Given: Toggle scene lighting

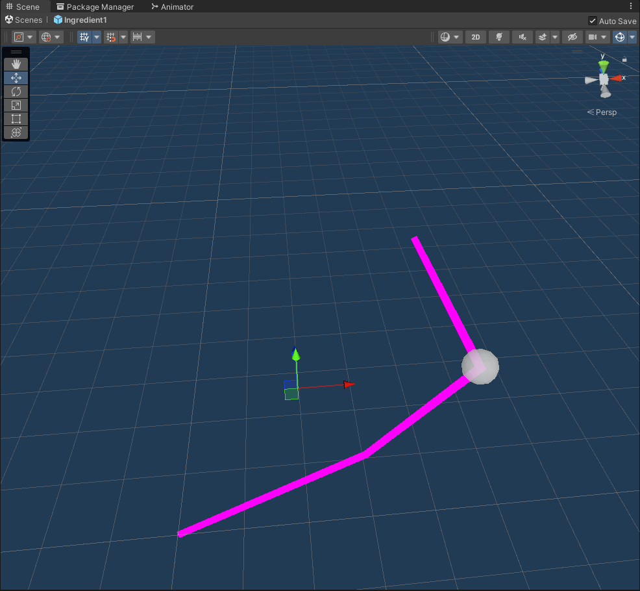Looking at the screenshot, I should (x=498, y=37).
